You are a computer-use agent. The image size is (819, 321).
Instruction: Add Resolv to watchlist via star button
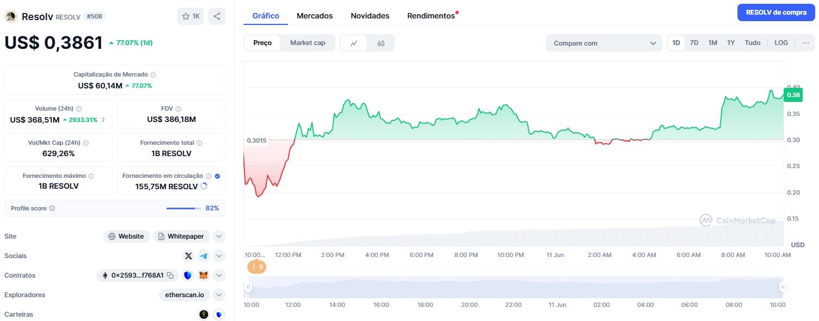click(x=190, y=16)
